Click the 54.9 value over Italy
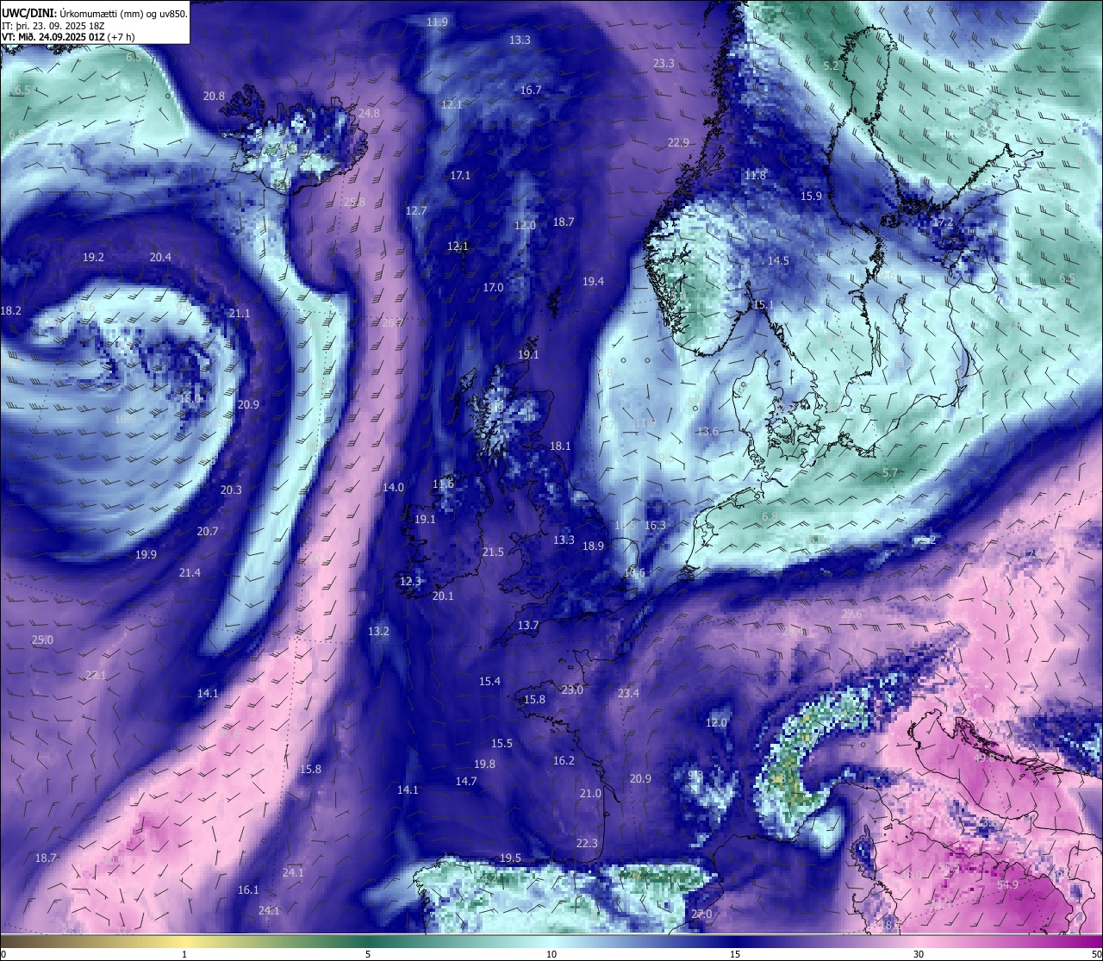 (x=1007, y=884)
